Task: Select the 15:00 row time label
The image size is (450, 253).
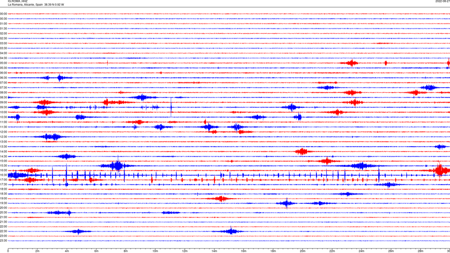Action: (x=3, y=161)
